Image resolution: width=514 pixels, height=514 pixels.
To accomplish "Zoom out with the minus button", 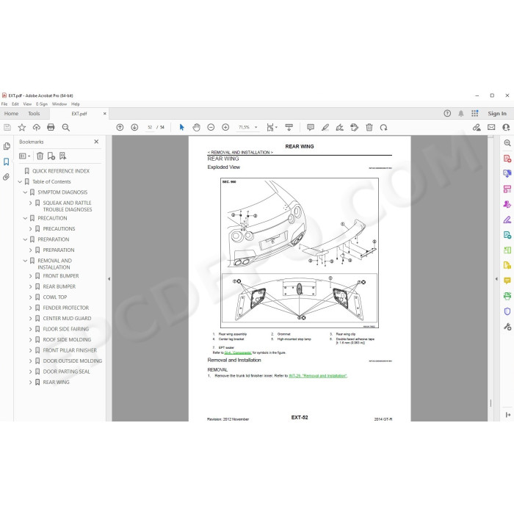I will (211, 127).
